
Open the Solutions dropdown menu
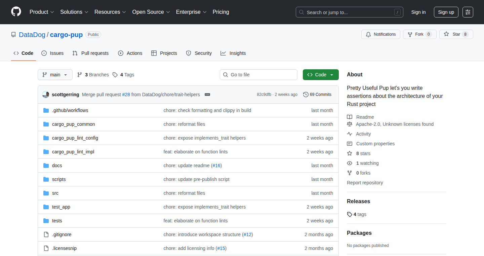click(x=74, y=12)
